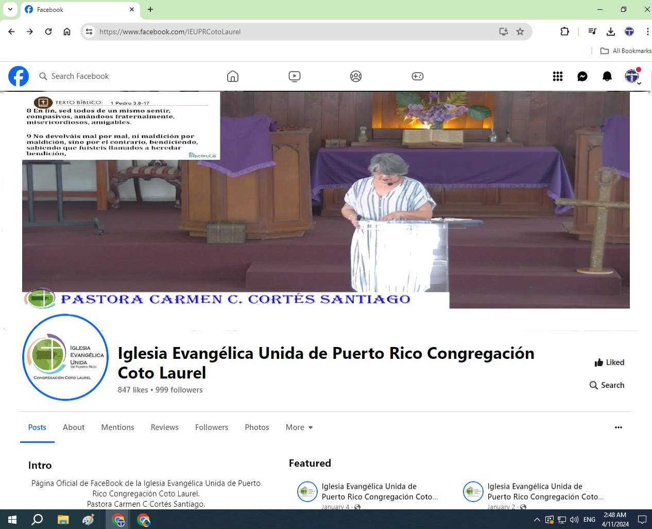Open Windows taskbar search
The height and width of the screenshot is (529, 652).
coord(37,520)
